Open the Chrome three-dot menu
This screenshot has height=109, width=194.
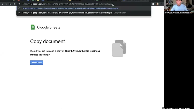pos(161,4)
